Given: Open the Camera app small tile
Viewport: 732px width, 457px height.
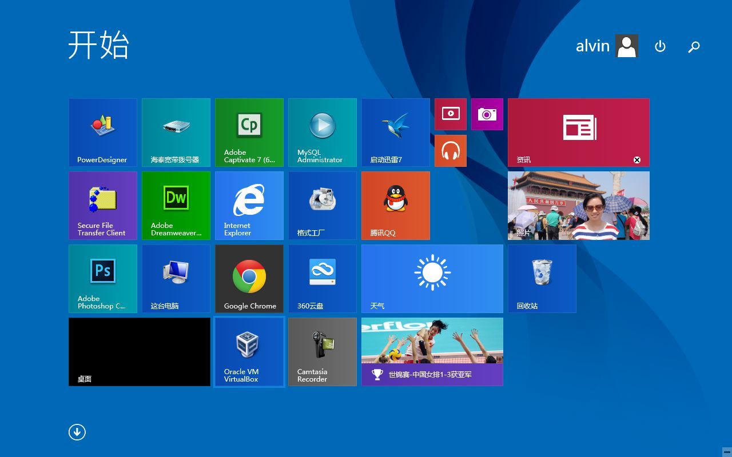Looking at the screenshot, I should click(x=487, y=114).
